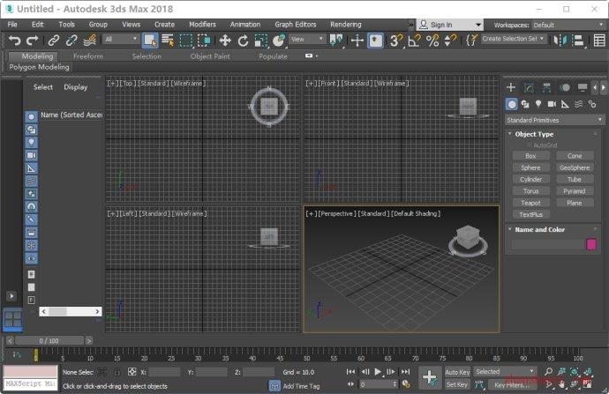Toggle the Auto Key button
Image resolution: width=609 pixels, height=394 pixels.
click(457, 372)
